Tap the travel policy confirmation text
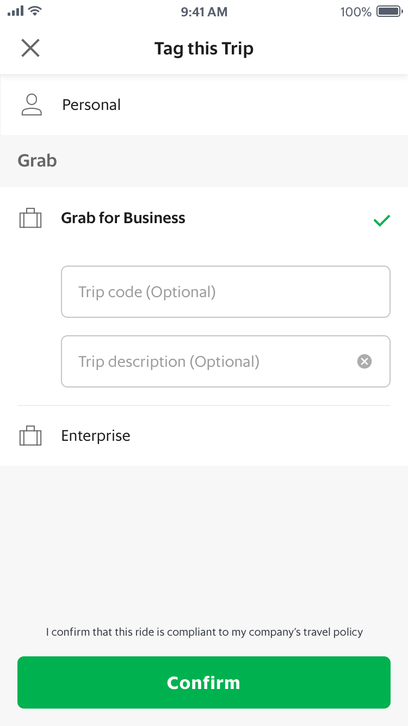This screenshot has height=726, width=408. (204, 632)
